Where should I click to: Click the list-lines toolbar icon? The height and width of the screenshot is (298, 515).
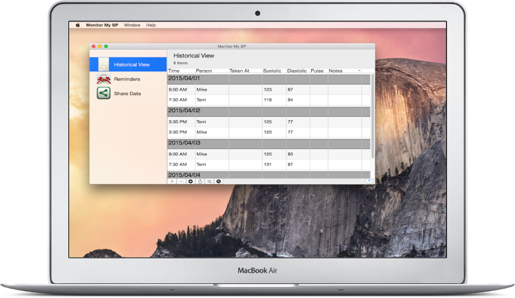209,181
